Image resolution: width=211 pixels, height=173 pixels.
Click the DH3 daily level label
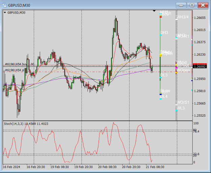(x=164, y=33)
